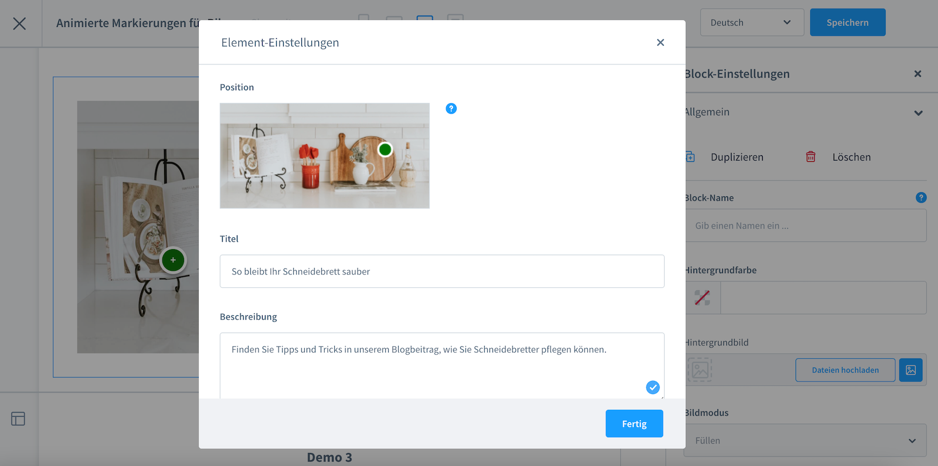Open the media library image icon
Image resolution: width=938 pixels, height=466 pixels.
[x=910, y=370]
